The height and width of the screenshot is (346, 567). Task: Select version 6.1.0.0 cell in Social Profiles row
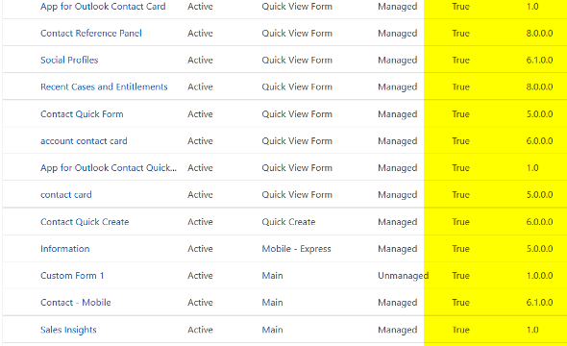pyautogui.click(x=539, y=60)
